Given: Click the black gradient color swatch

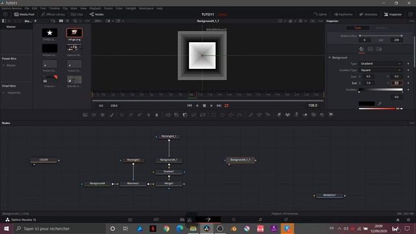Looking at the screenshot, I should (367, 103).
